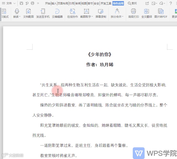
Task: Click the text 人安安静静。
Action: tap(43, 115)
